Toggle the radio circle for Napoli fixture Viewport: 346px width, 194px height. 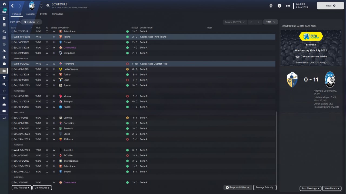12,107
